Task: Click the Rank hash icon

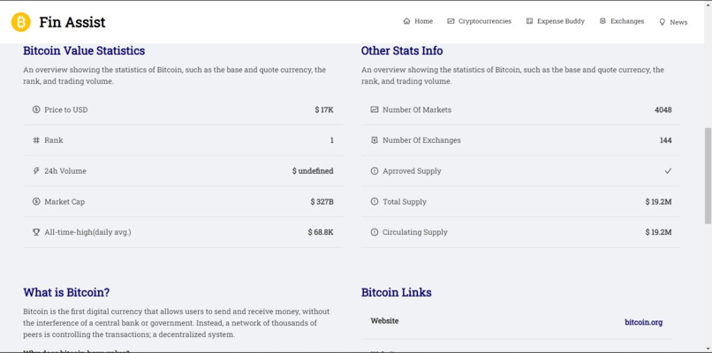Action: (36, 140)
